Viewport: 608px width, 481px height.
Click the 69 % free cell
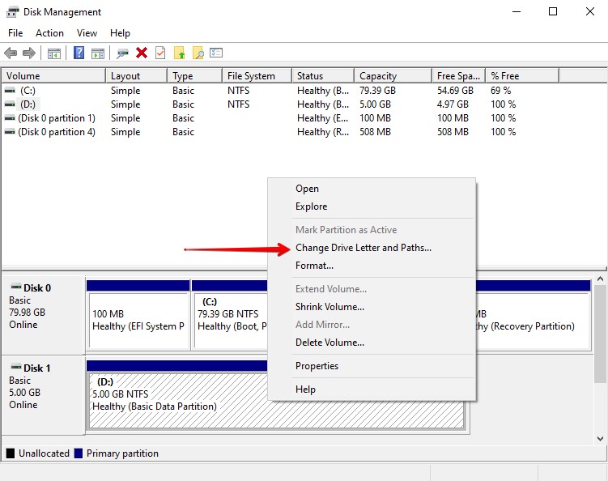[500, 91]
